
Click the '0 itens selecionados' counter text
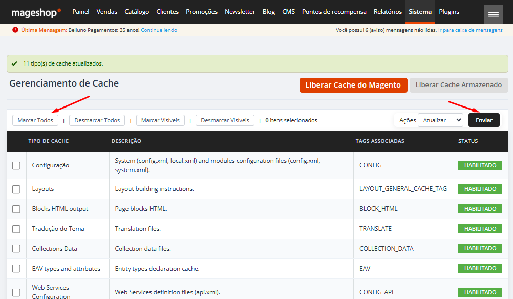pos(291,120)
